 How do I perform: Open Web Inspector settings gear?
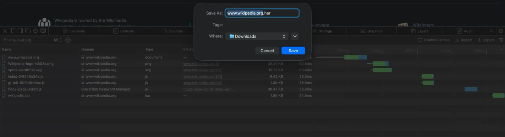click(x=501, y=31)
